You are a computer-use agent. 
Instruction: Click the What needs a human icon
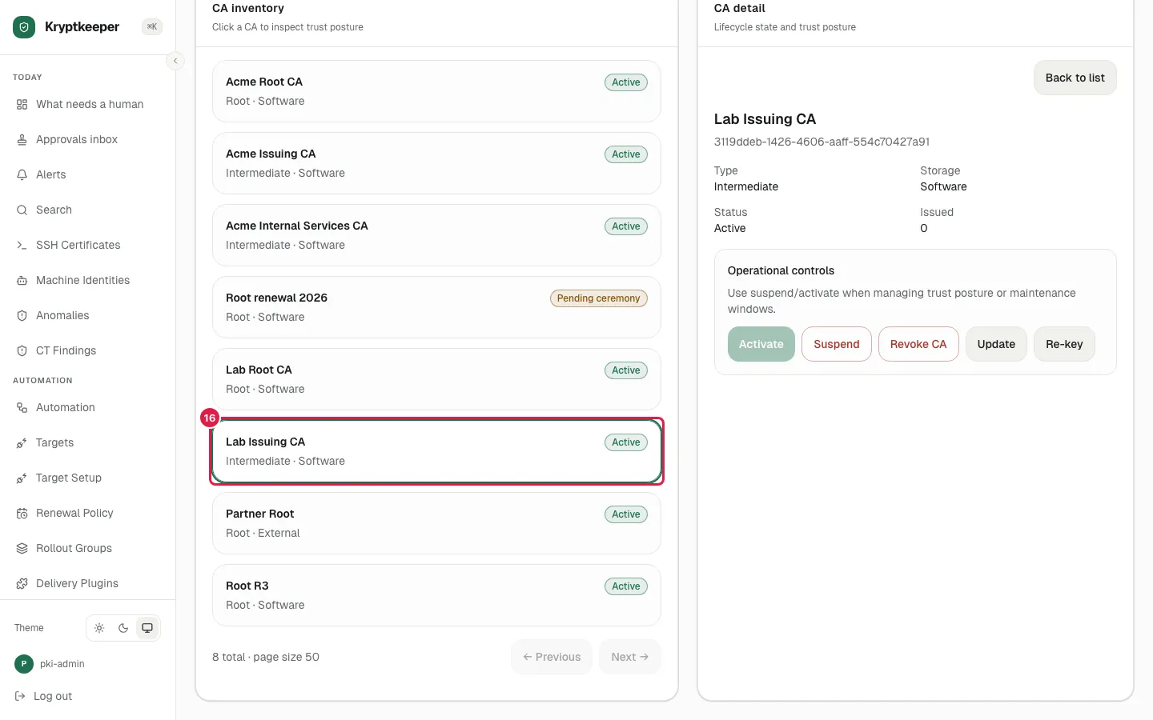22,105
